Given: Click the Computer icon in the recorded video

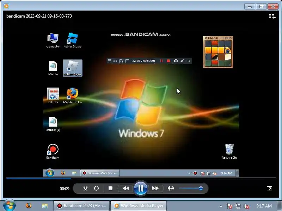Looking at the screenshot, I should (53, 40).
